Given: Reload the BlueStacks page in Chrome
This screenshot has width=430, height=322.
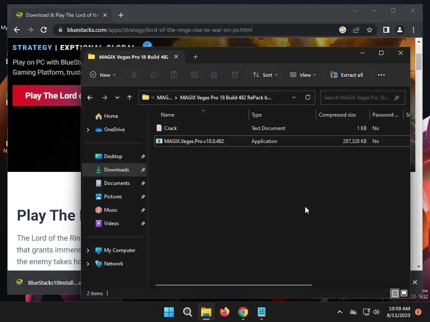Looking at the screenshot, I should click(x=44, y=30).
